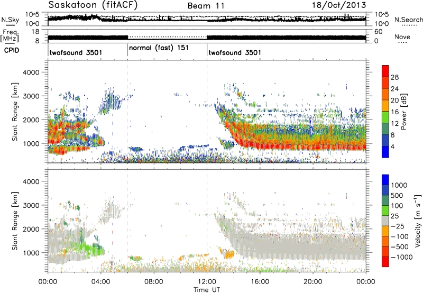This screenshot has height=293, width=423.
Task: Click the 'Slant Range [km]' label of power panel
Action: [x=15, y=112]
